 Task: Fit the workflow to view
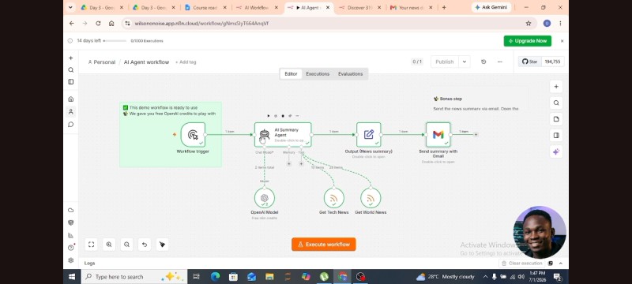(91, 245)
